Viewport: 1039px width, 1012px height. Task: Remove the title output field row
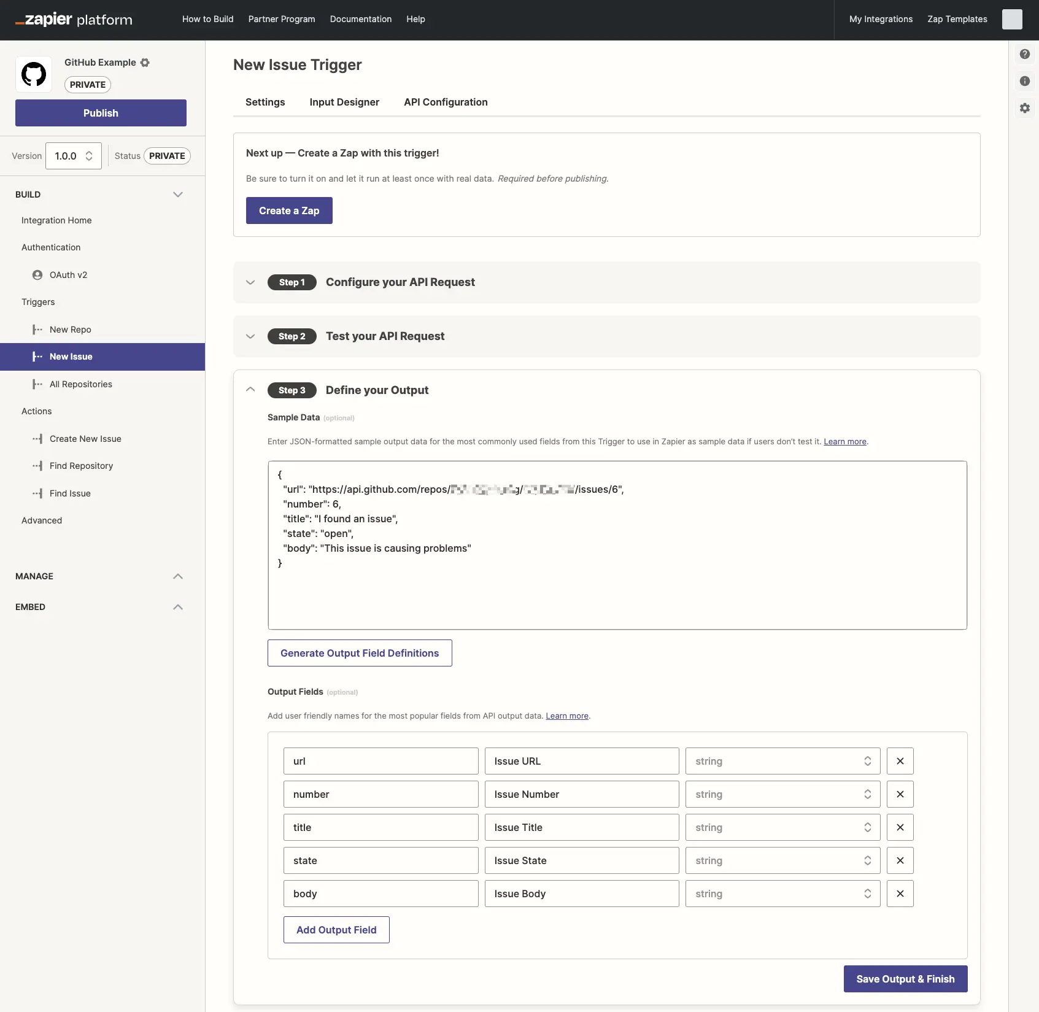(x=900, y=827)
